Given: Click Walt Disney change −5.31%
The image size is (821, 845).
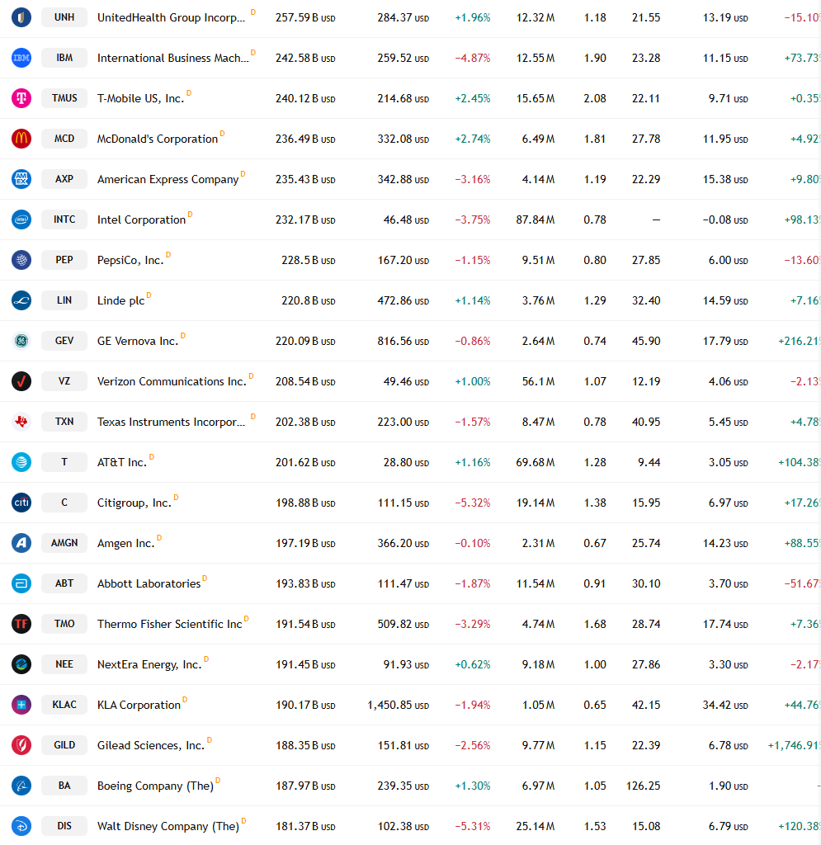Looking at the screenshot, I should coord(473,826).
